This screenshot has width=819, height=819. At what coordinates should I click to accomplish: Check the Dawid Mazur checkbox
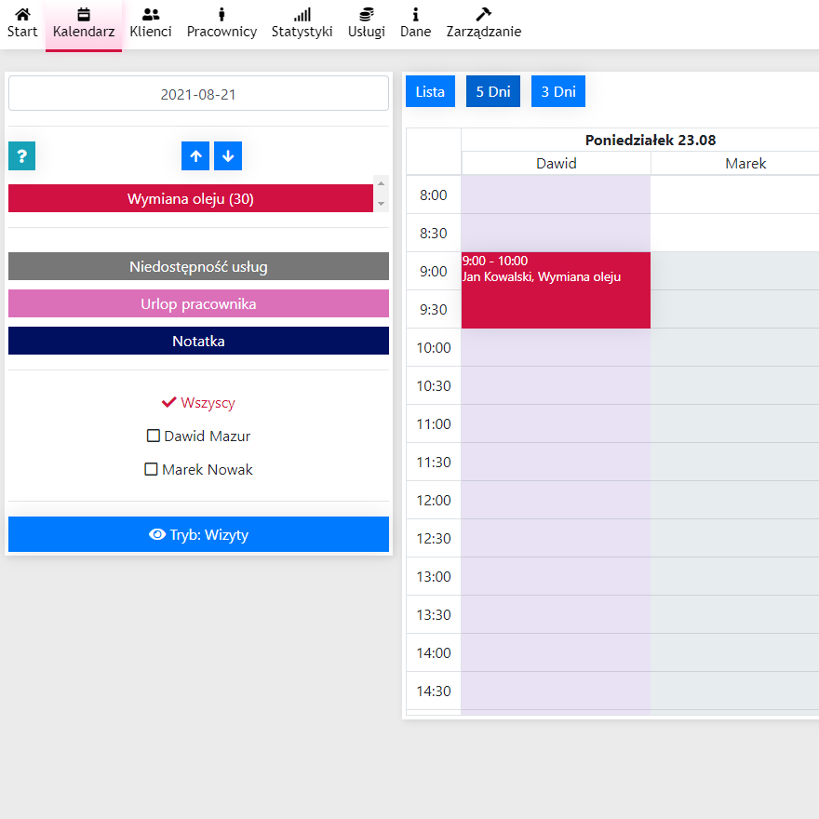(x=154, y=436)
